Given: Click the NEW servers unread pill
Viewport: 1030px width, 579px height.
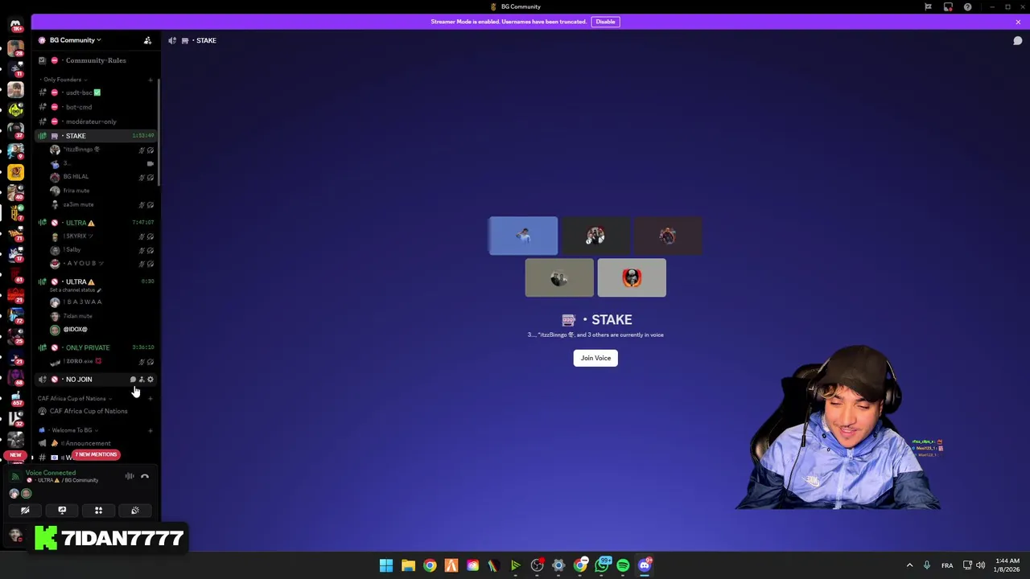Looking at the screenshot, I should pyautogui.click(x=15, y=455).
